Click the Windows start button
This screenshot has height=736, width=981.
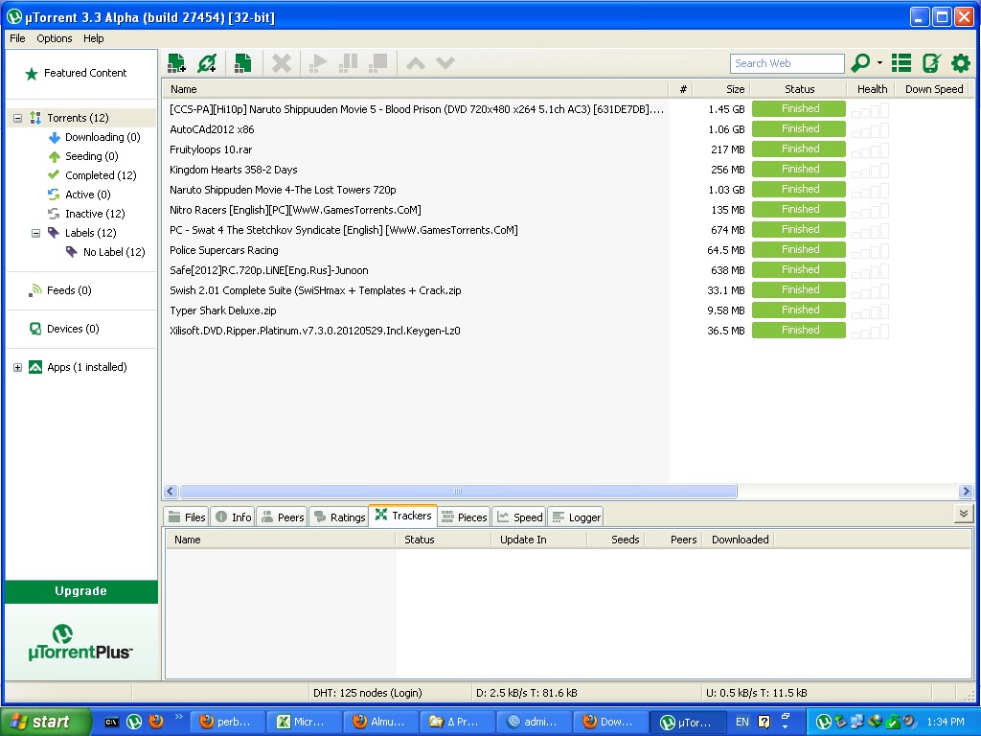click(x=45, y=722)
